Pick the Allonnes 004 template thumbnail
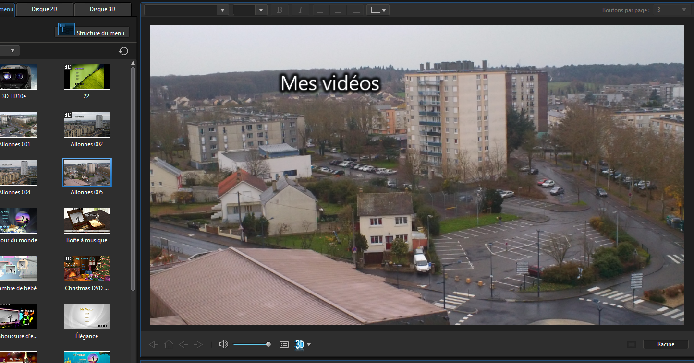 (18, 173)
